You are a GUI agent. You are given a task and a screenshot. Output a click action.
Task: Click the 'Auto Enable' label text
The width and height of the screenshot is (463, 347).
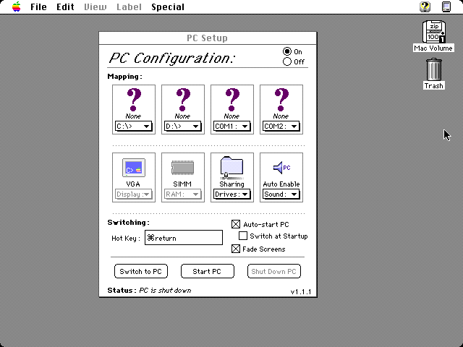pos(281,184)
